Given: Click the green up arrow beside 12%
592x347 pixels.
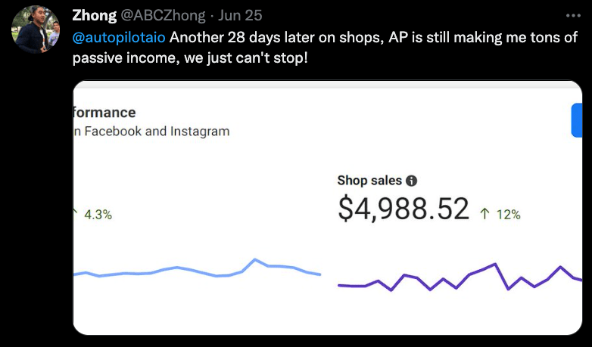Looking at the screenshot, I should click(x=485, y=214).
